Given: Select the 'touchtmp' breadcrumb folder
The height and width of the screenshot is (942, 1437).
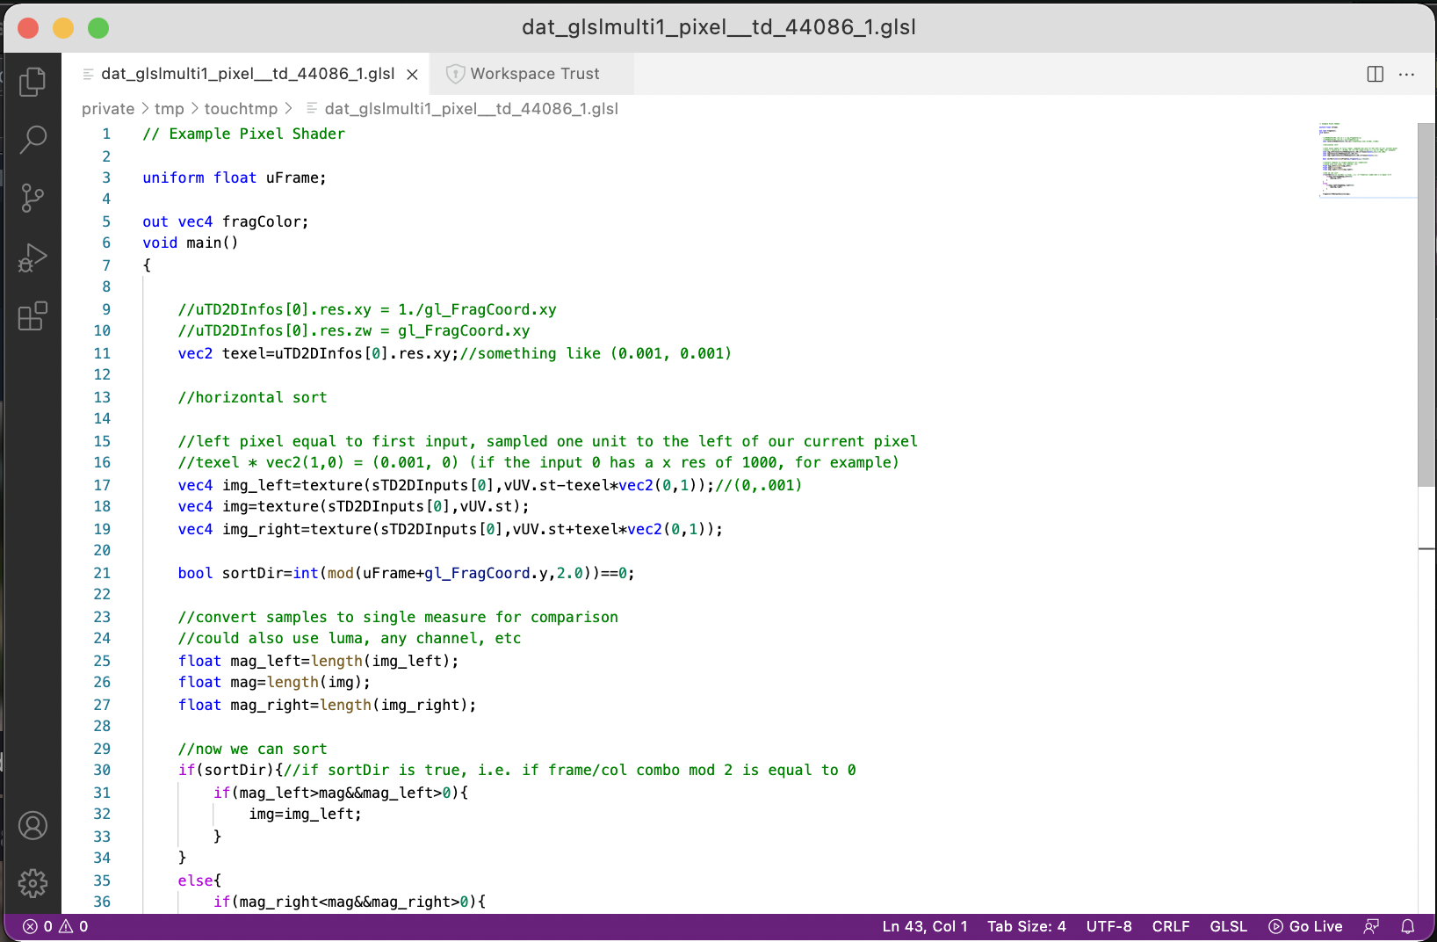Looking at the screenshot, I should point(241,109).
